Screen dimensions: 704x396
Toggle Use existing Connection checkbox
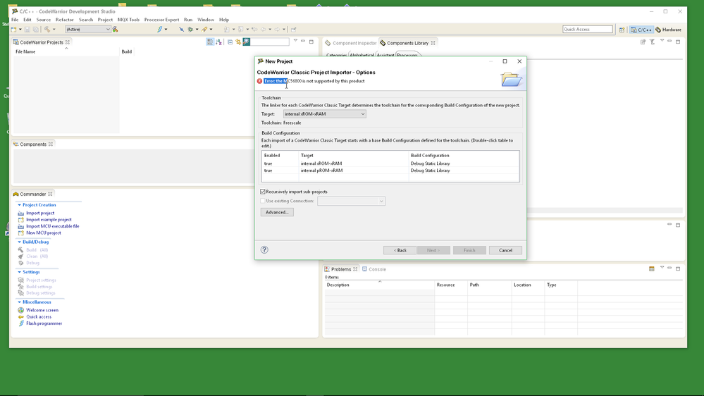click(x=263, y=201)
